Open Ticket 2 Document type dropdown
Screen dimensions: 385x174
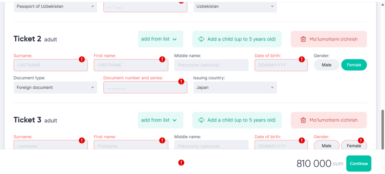55,88
